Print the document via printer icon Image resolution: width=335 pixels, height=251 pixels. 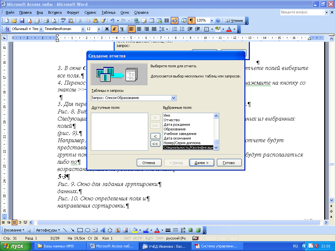click(x=46, y=21)
